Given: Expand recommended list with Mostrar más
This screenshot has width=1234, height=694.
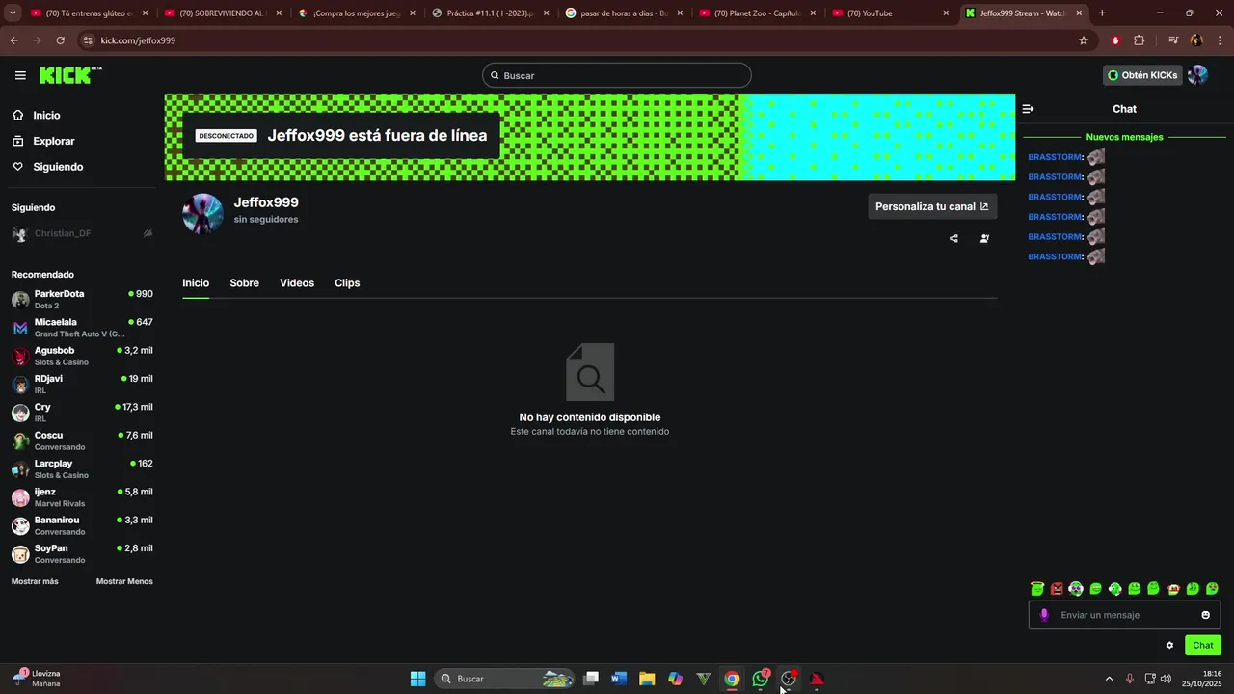Looking at the screenshot, I should click(x=35, y=581).
